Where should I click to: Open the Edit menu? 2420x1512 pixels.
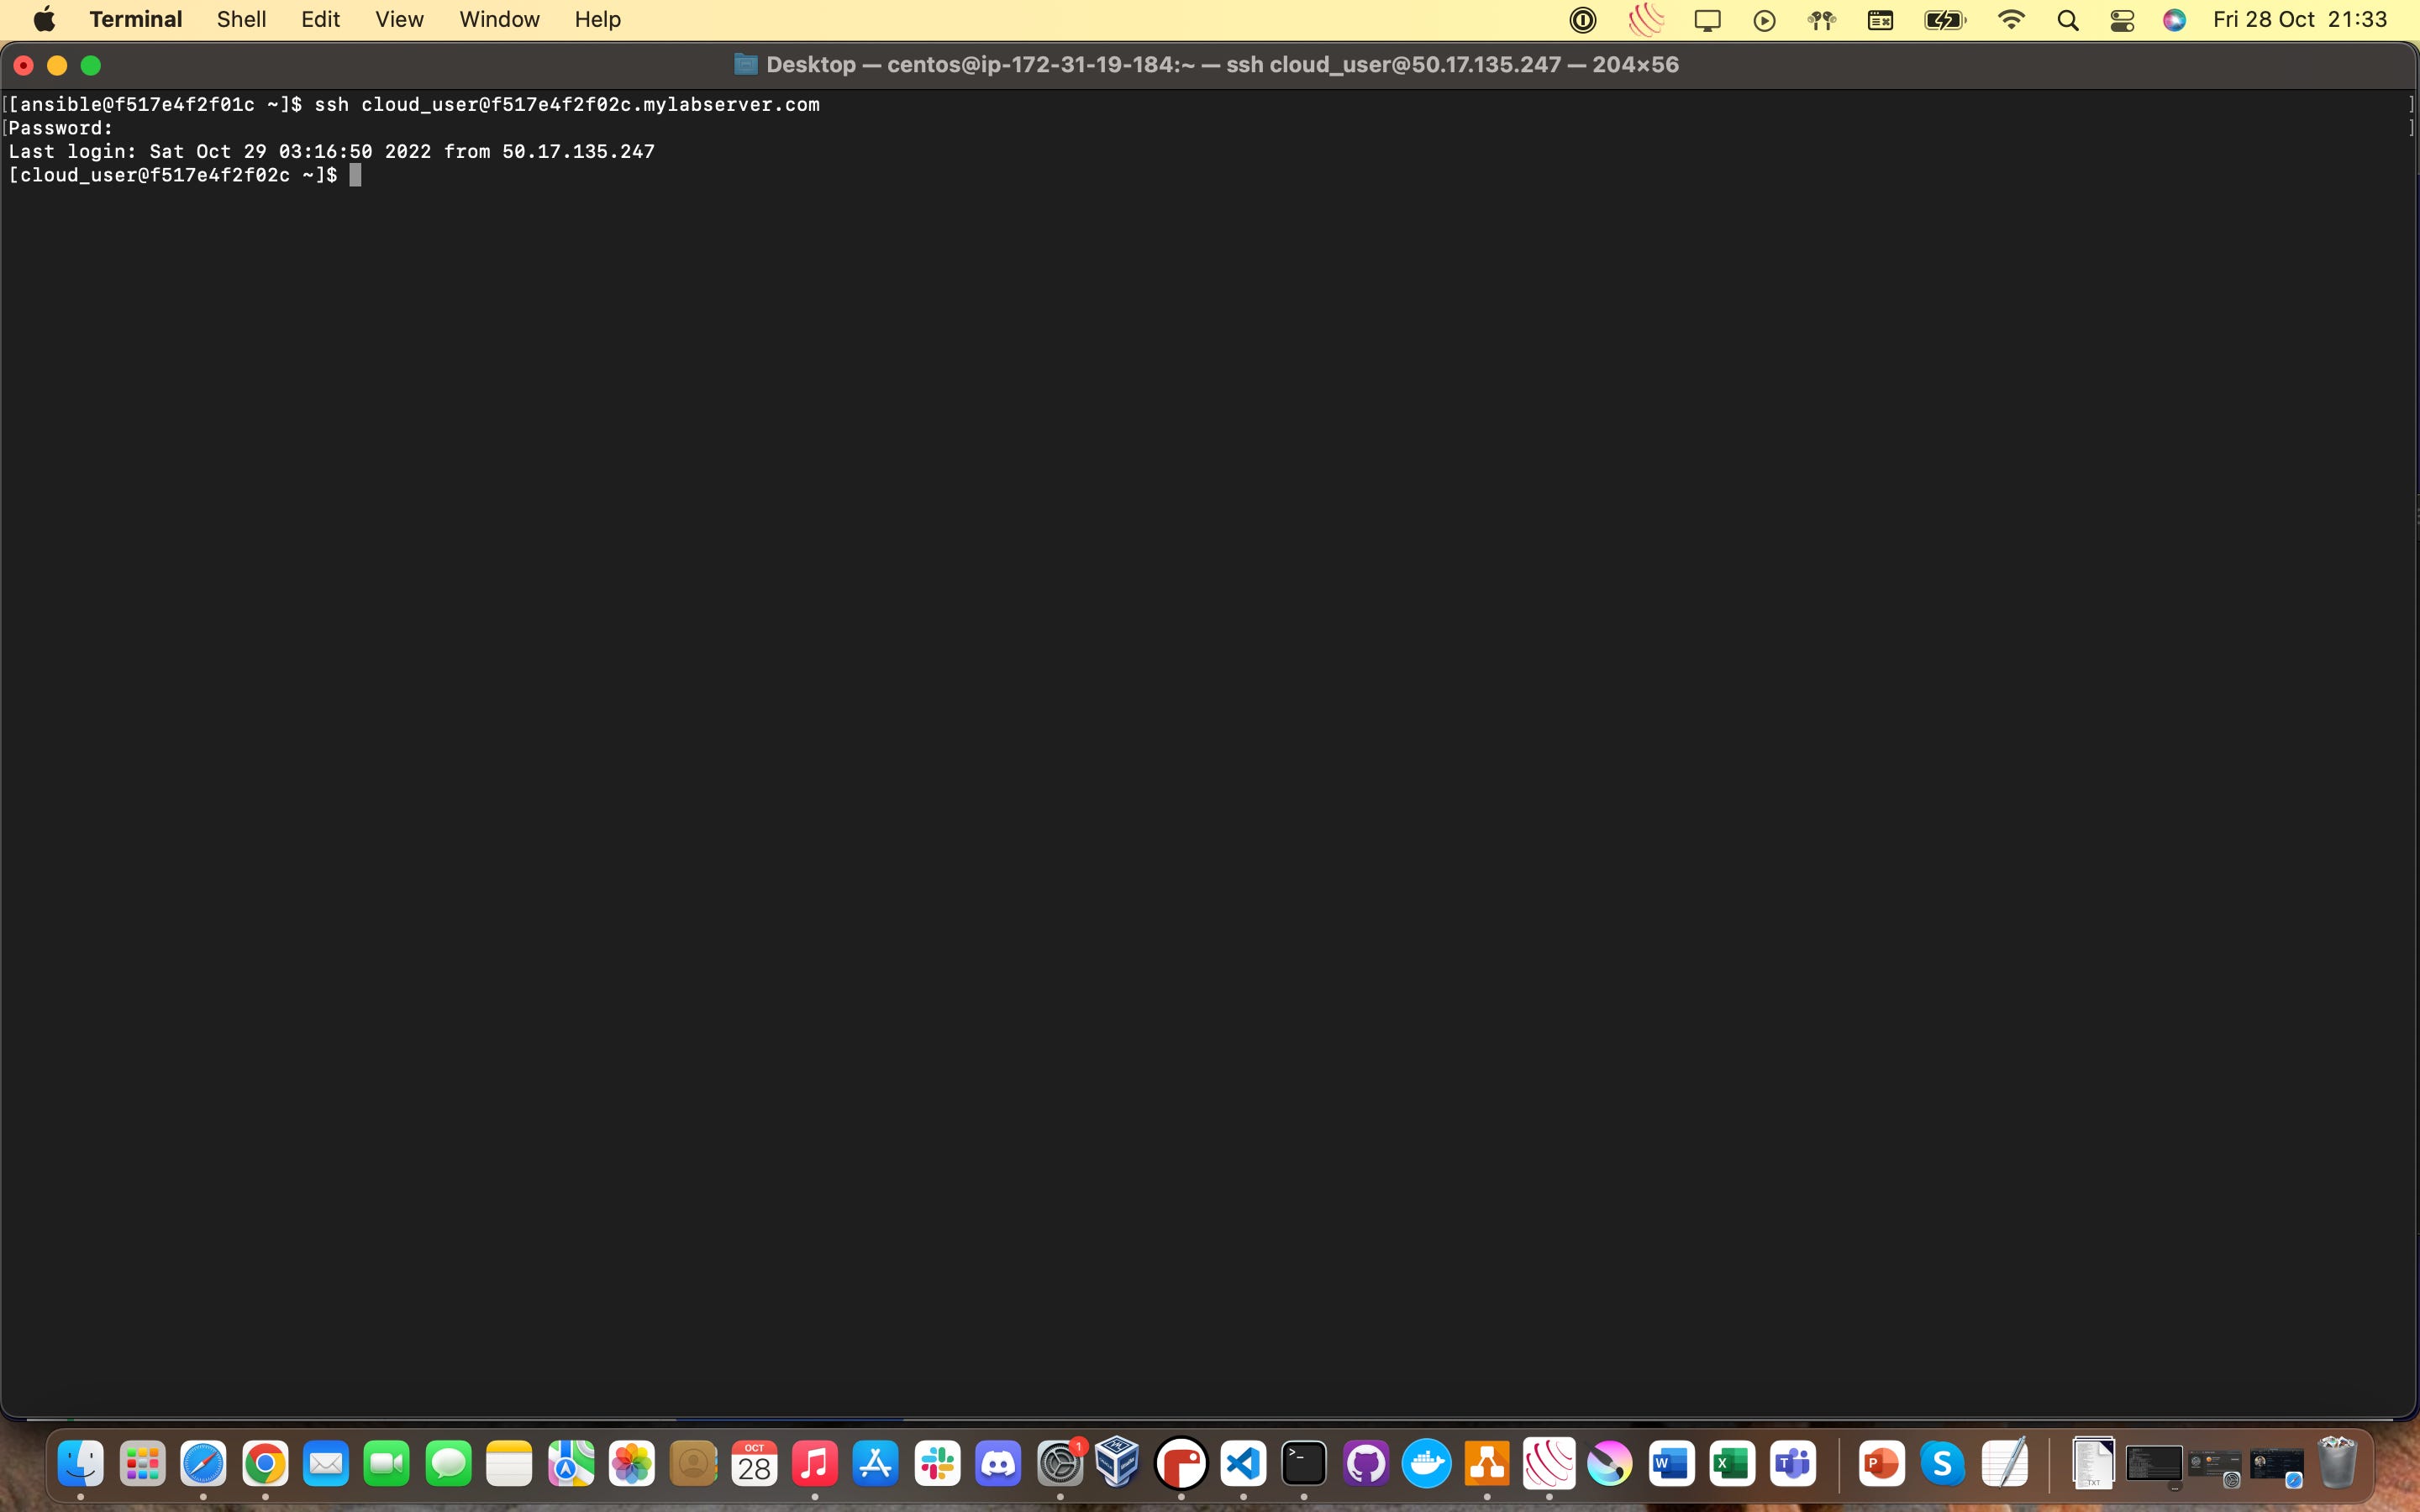pos(320,20)
